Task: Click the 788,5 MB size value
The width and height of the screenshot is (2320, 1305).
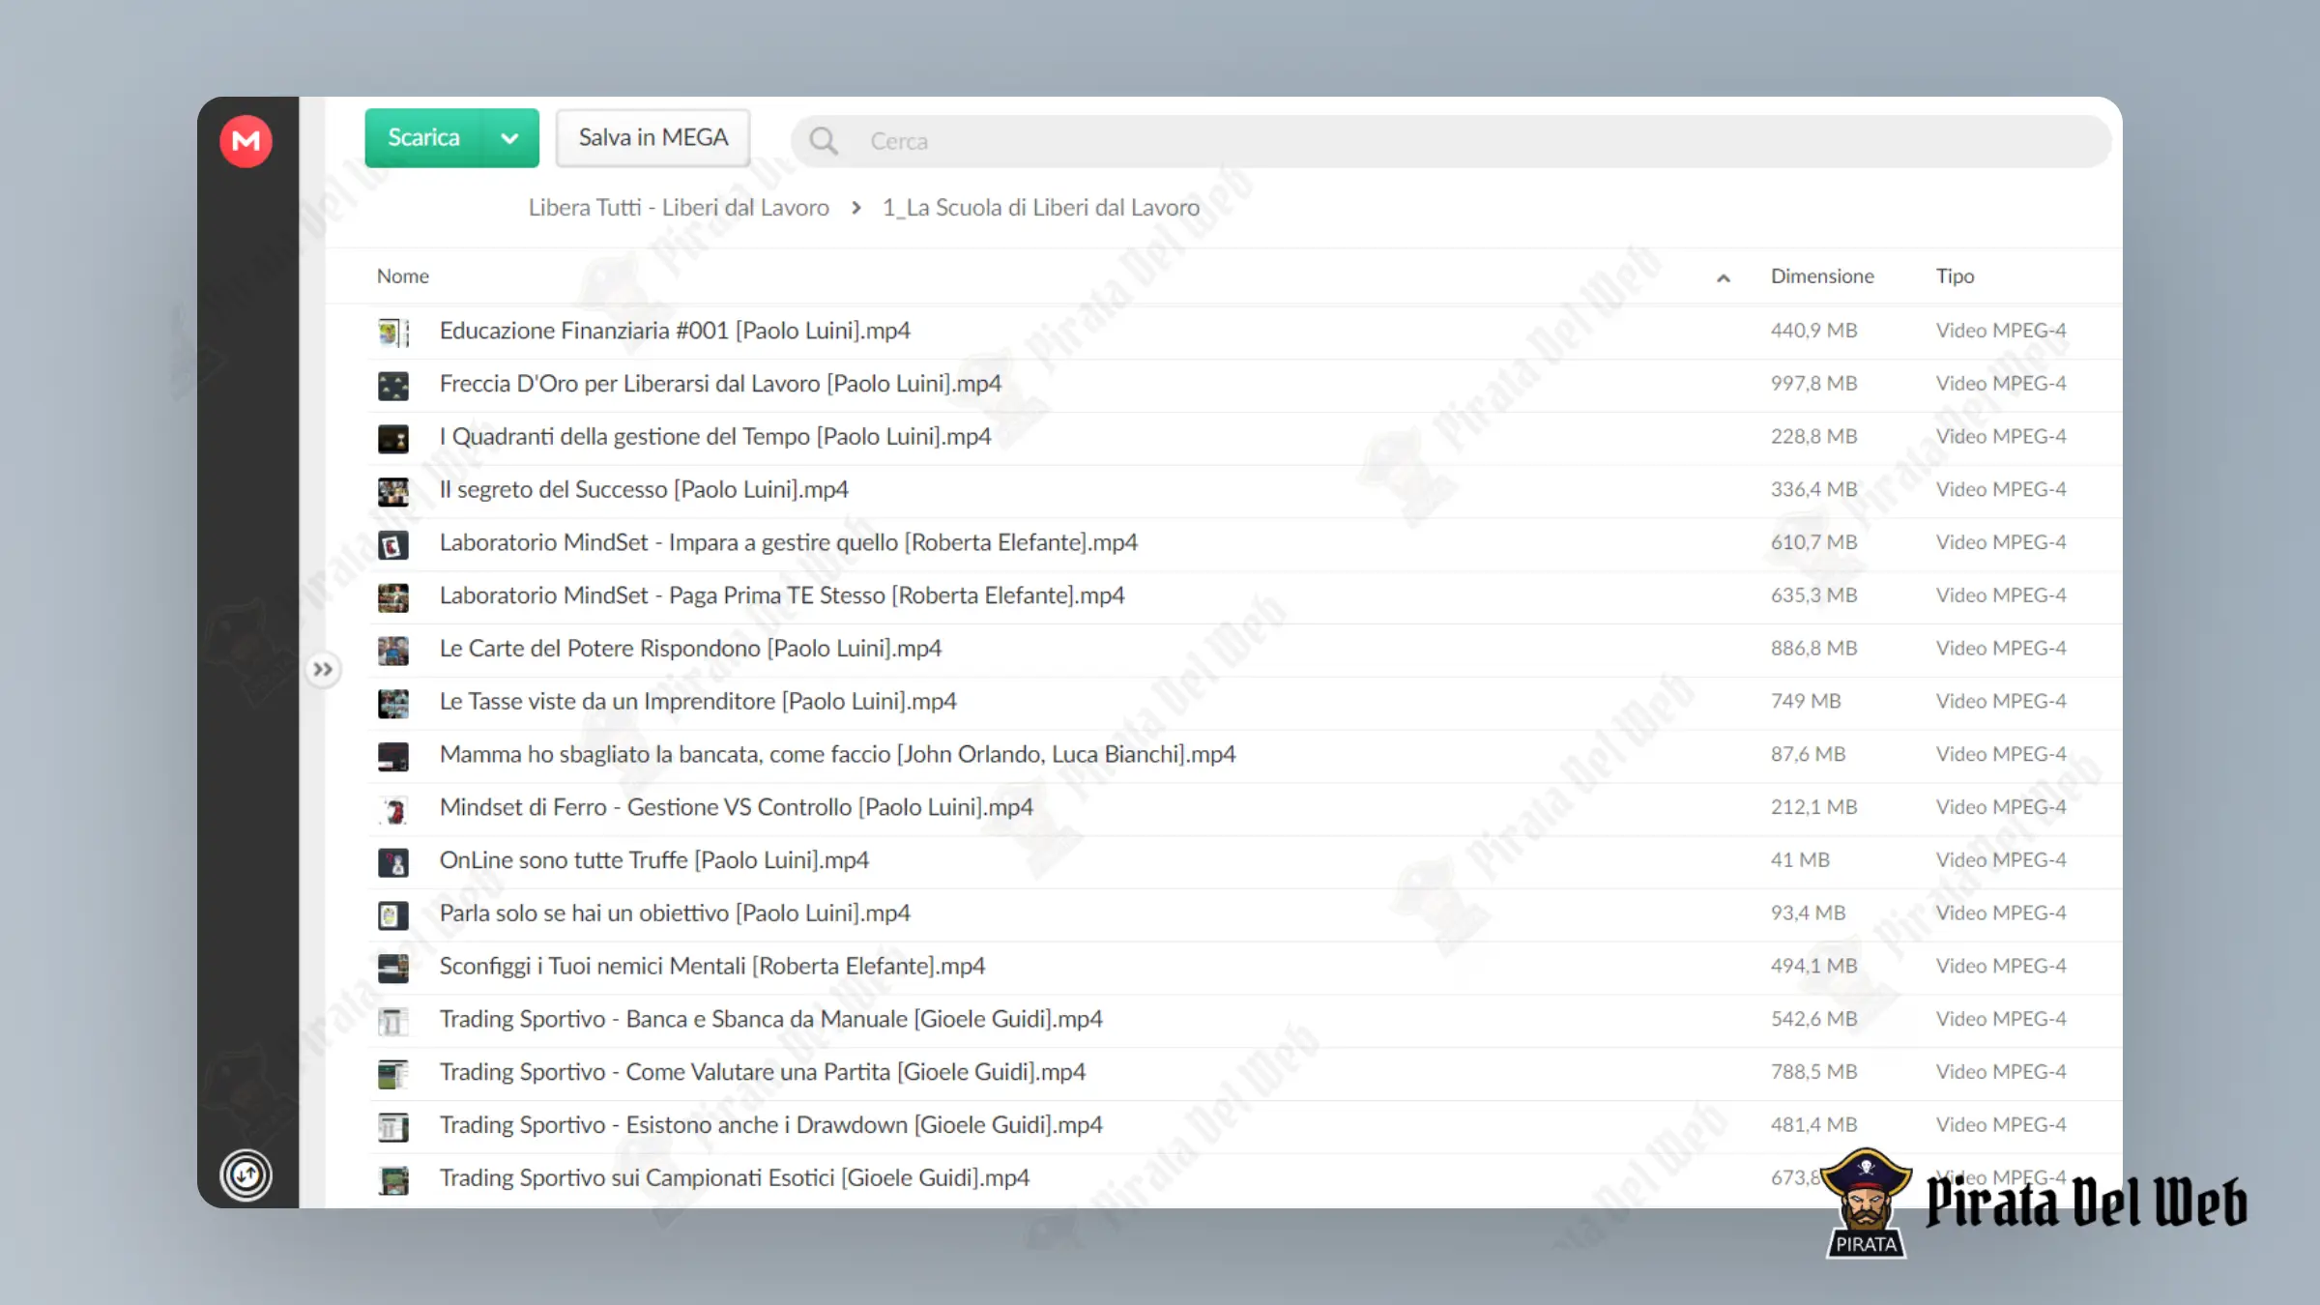Action: [x=1813, y=1072]
